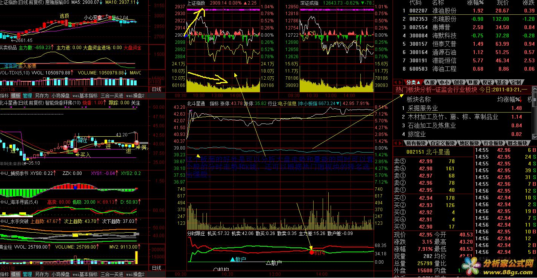Click 卖⑤ order price 42.99
The image size is (537, 278).
click(425, 161)
